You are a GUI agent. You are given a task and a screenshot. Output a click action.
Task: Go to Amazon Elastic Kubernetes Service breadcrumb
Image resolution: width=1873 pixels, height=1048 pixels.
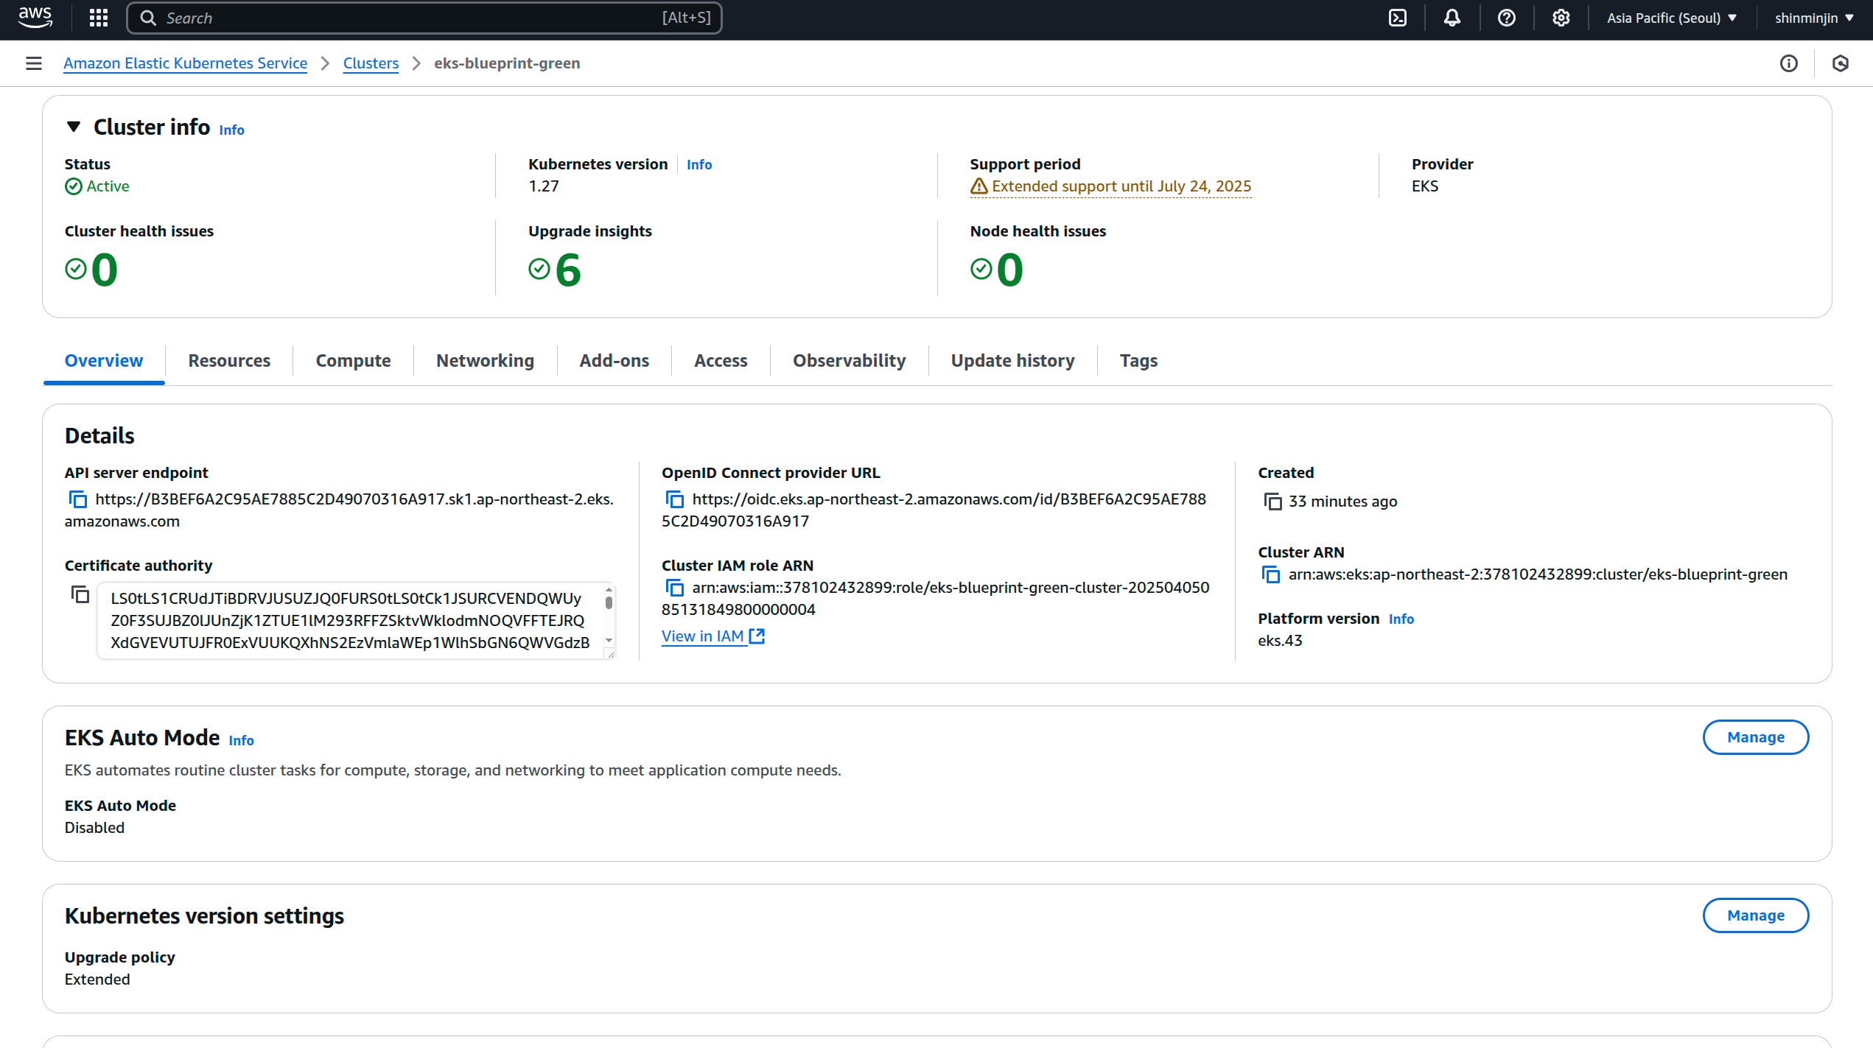click(x=185, y=63)
